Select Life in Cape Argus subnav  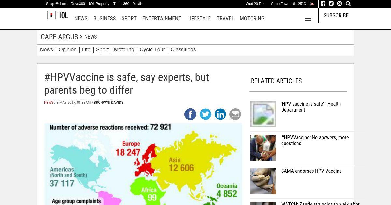[x=86, y=50]
